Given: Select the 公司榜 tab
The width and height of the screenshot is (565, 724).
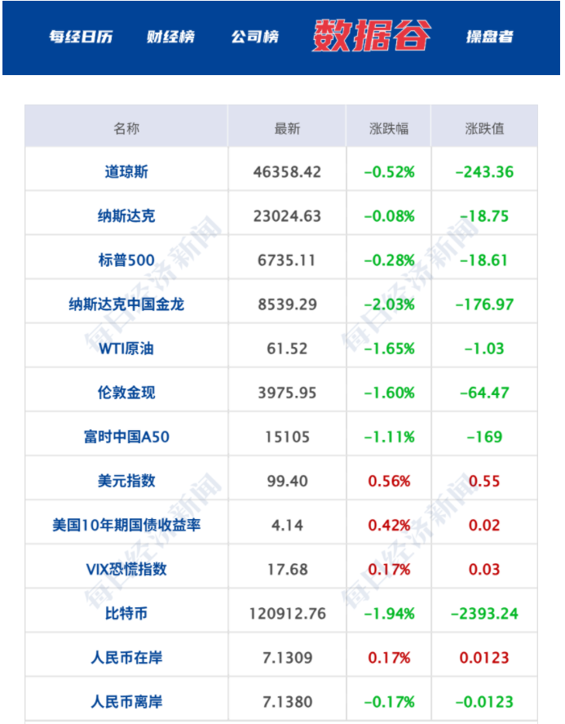Looking at the screenshot, I should pos(254,37).
